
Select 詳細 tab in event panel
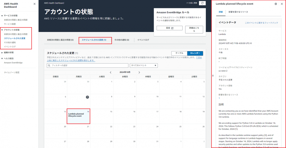click(221, 12)
